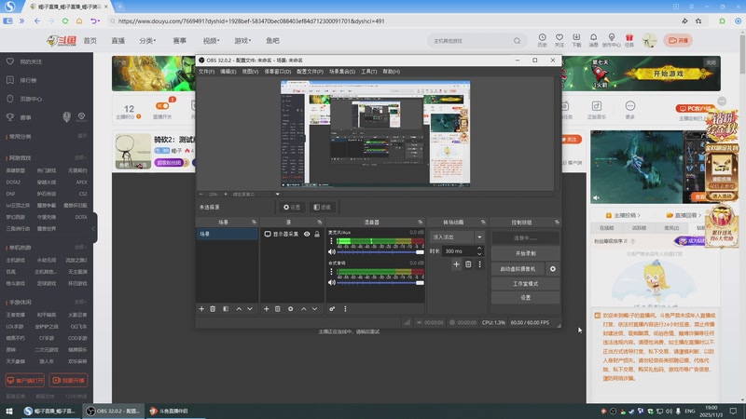Toggle the 直播开关 switch on Douyu page
This screenshot has width=746, height=419.
pos(162,106)
